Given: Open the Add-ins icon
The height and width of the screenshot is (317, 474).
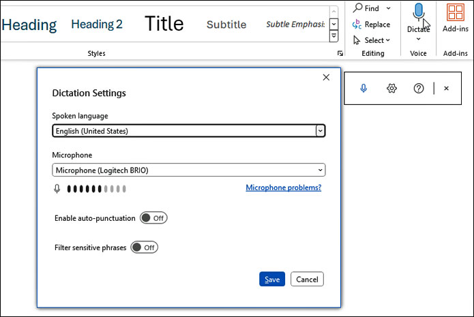Looking at the screenshot, I should click(x=455, y=13).
